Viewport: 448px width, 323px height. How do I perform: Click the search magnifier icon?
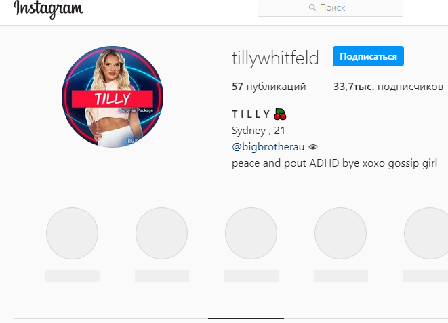click(x=312, y=7)
